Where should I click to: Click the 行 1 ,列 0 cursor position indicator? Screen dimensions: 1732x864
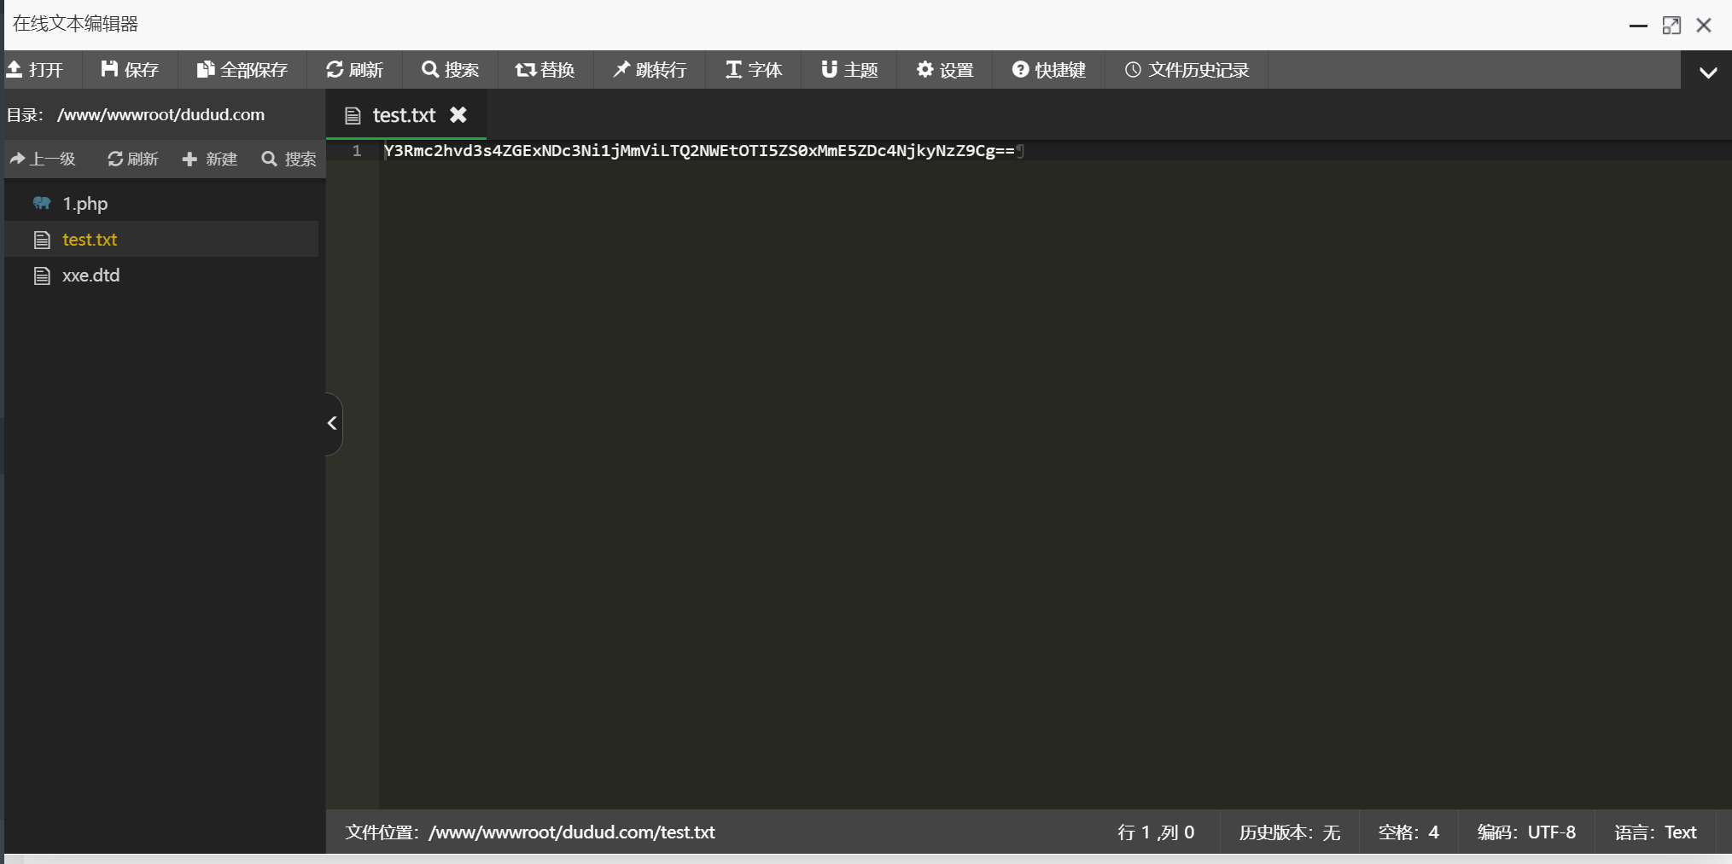(1156, 832)
